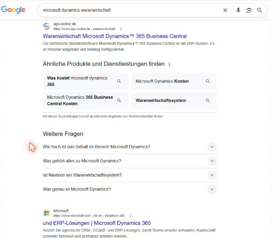Search 'Microsoft Dynamics Kosten' suggestion
274x239 pixels.
(174, 81)
